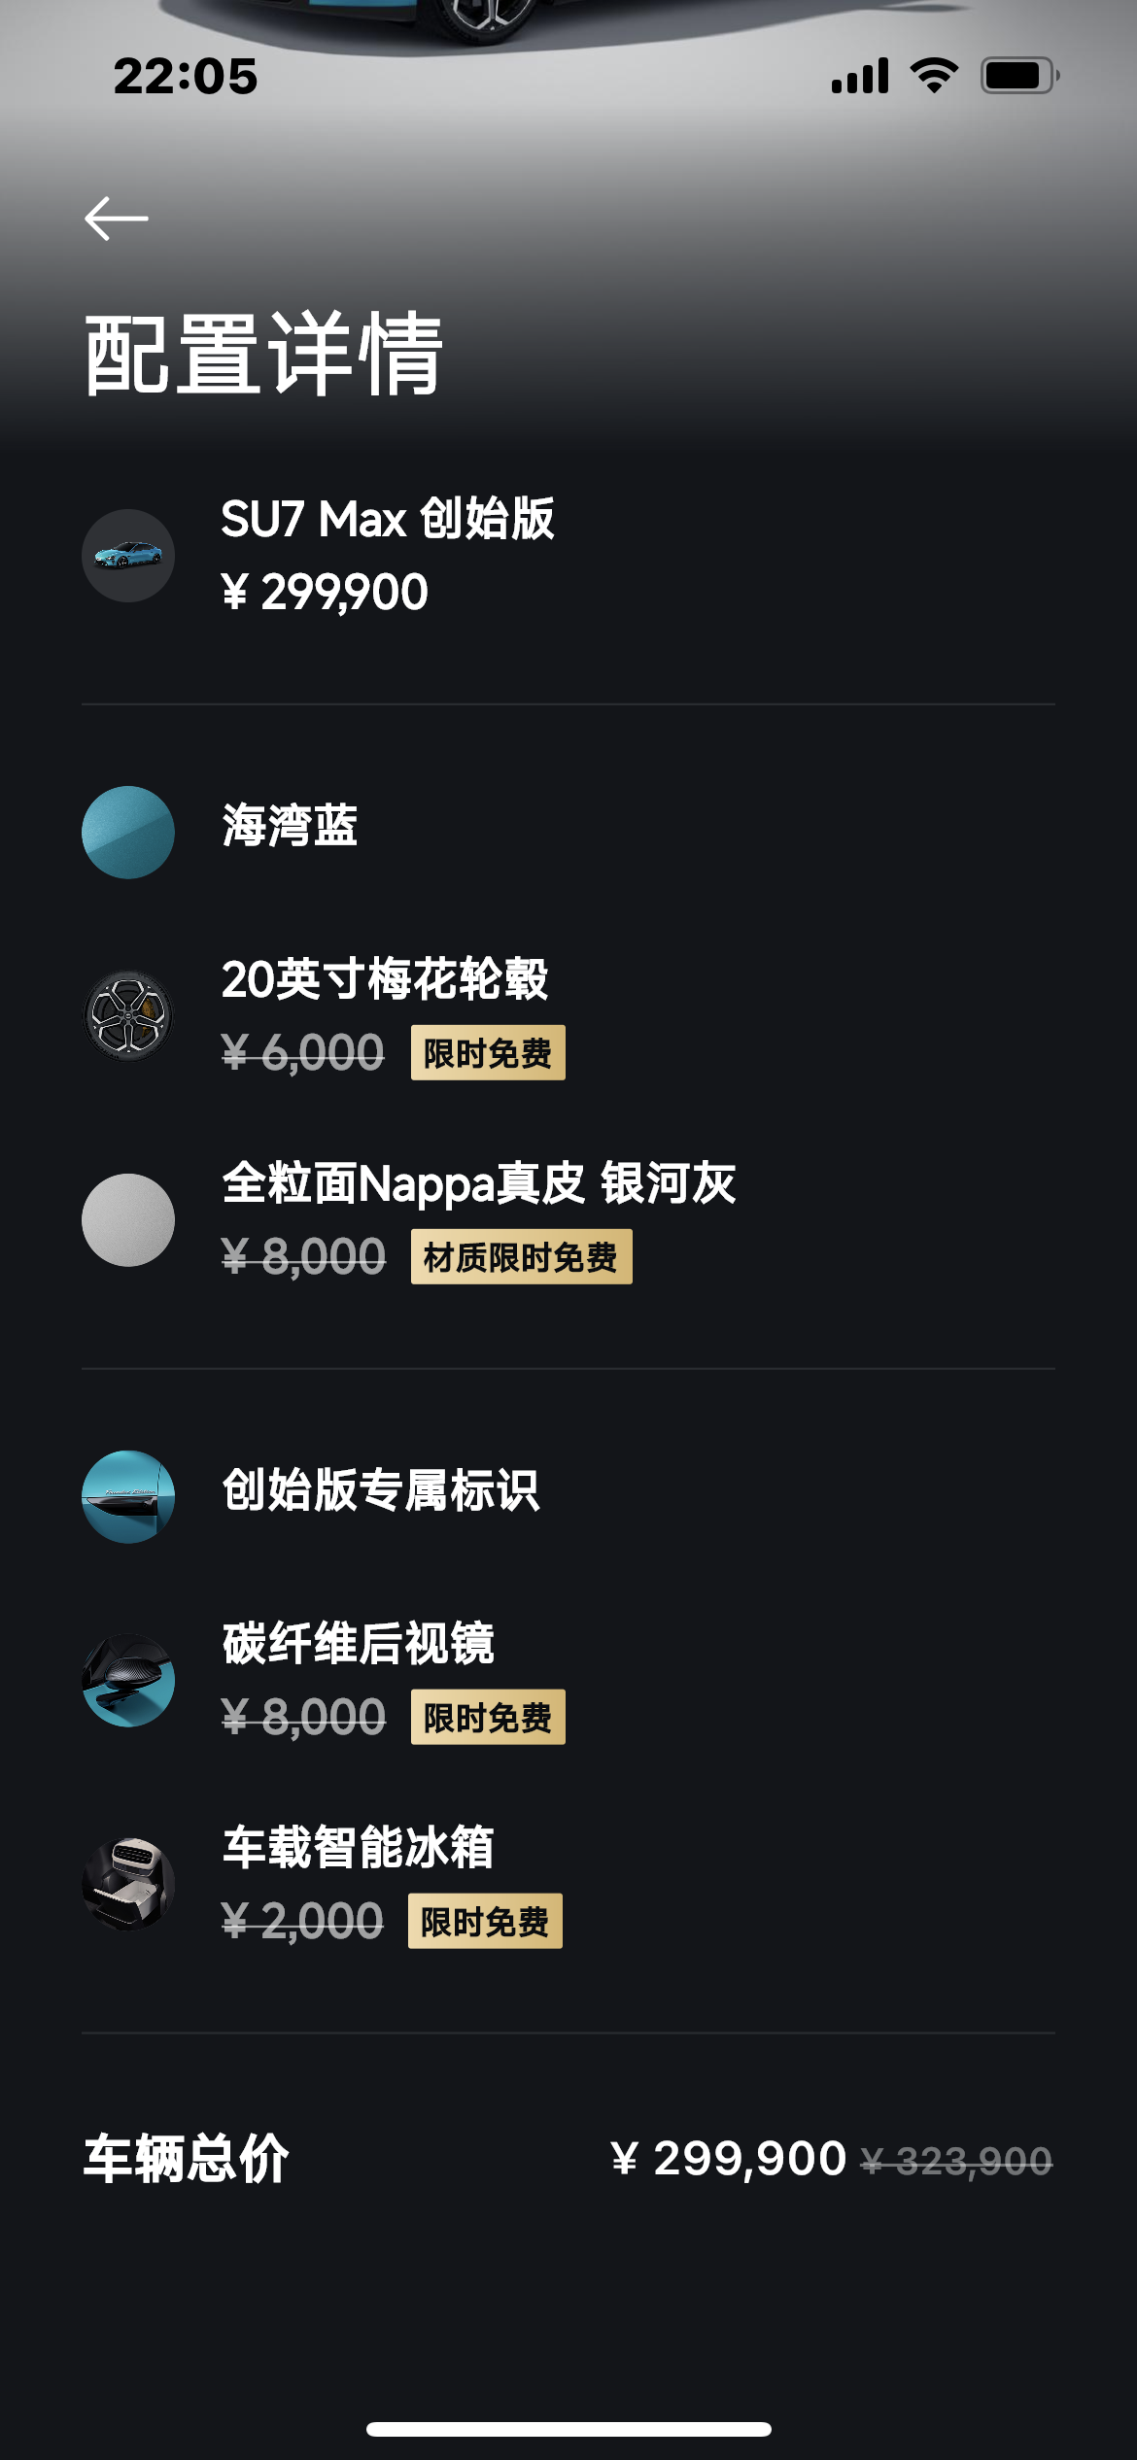This screenshot has height=2460, width=1137.
Task: Tap the wheel's 限时免费 tag
Action: coord(488,1053)
